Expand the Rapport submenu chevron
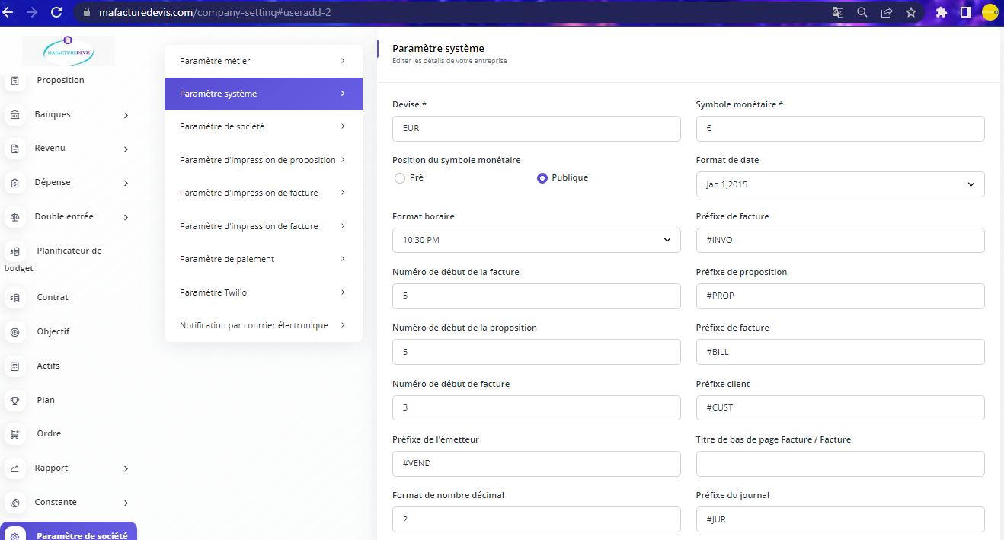1004x540 pixels. 126,469
